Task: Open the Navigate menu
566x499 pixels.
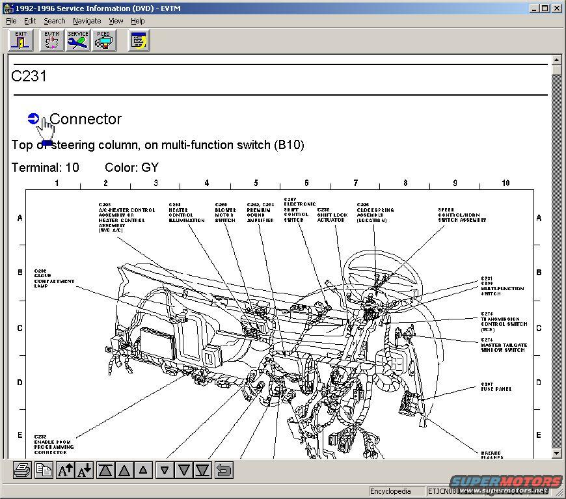Action: [87, 21]
